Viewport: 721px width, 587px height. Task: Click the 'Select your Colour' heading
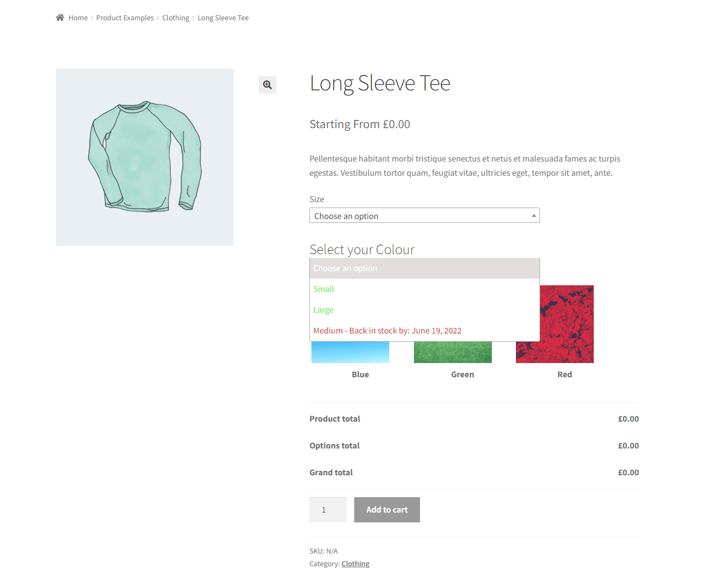tap(362, 250)
